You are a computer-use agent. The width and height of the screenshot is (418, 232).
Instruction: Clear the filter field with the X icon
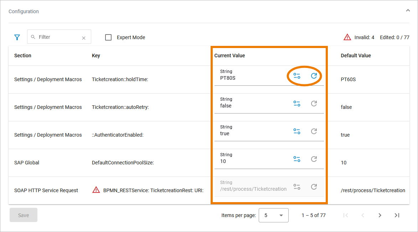click(84, 38)
